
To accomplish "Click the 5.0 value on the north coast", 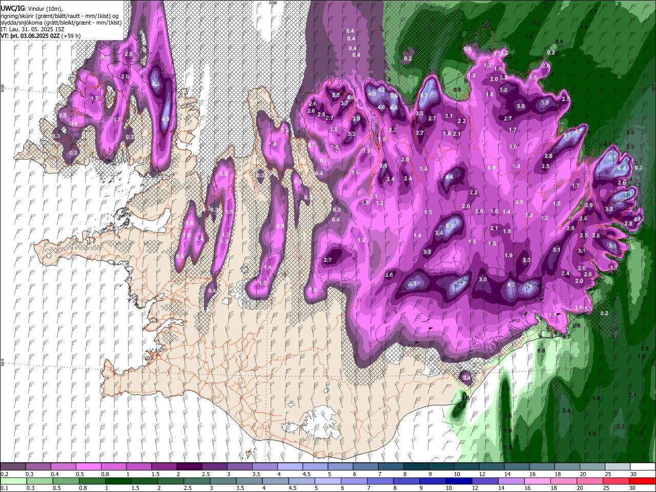I will click(x=394, y=95).
